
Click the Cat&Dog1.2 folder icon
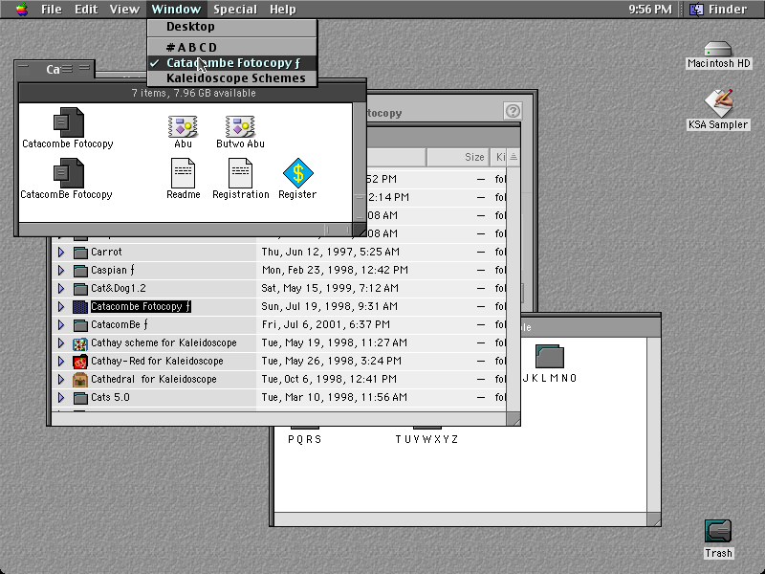click(80, 289)
